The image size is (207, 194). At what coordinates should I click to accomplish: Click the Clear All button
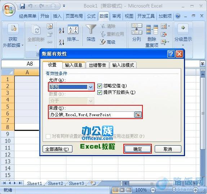click(x=57, y=149)
